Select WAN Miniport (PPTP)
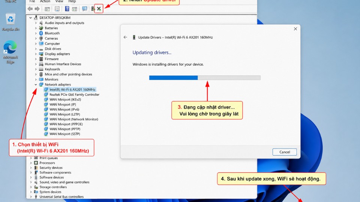 (65, 129)
